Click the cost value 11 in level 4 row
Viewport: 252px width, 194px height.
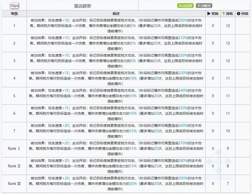pos(228,78)
